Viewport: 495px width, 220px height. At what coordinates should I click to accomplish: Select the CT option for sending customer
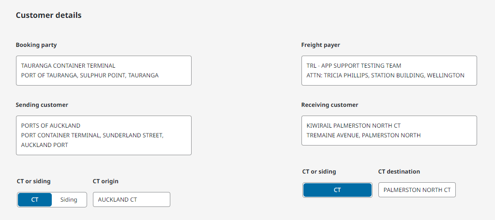click(x=35, y=200)
